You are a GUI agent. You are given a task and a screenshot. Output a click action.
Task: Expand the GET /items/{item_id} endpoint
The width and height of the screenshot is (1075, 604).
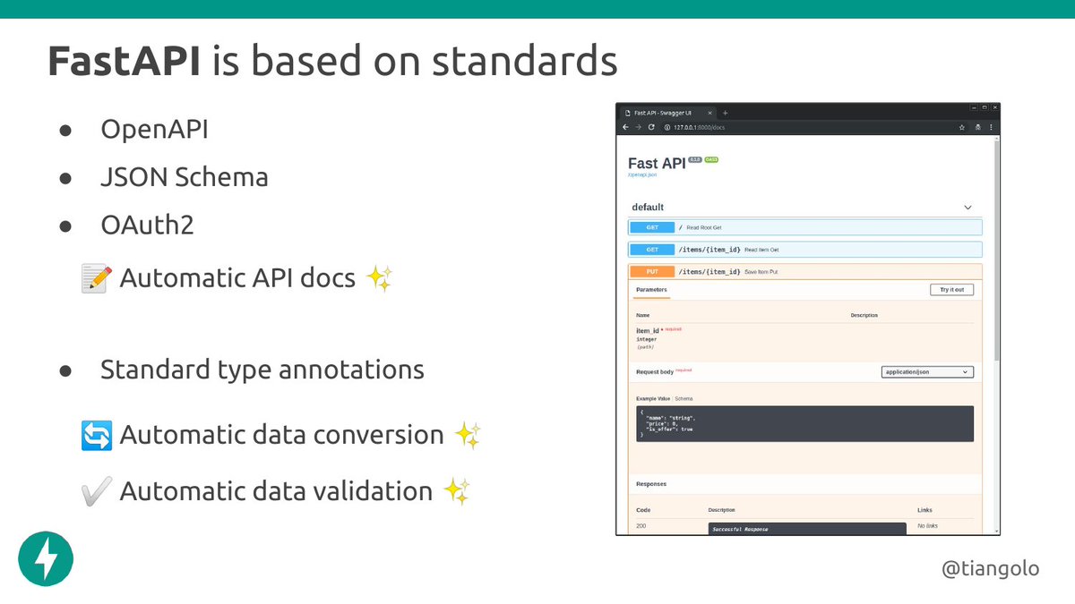(804, 250)
